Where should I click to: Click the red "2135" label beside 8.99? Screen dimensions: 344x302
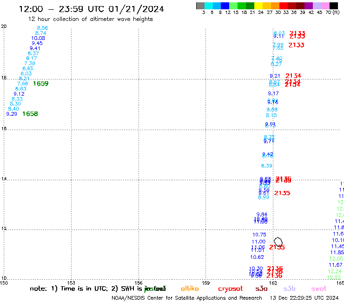pos(282,193)
